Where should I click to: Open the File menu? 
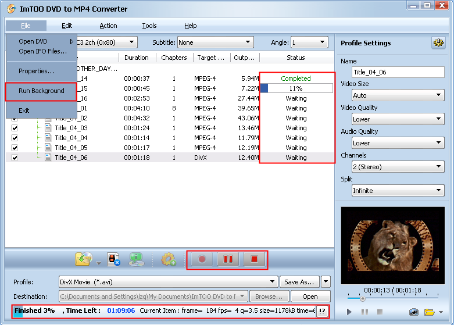click(x=26, y=26)
